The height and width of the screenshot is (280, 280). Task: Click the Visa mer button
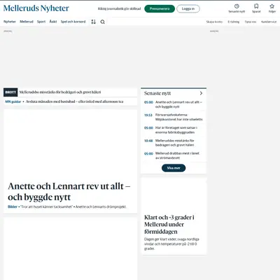(x=174, y=168)
